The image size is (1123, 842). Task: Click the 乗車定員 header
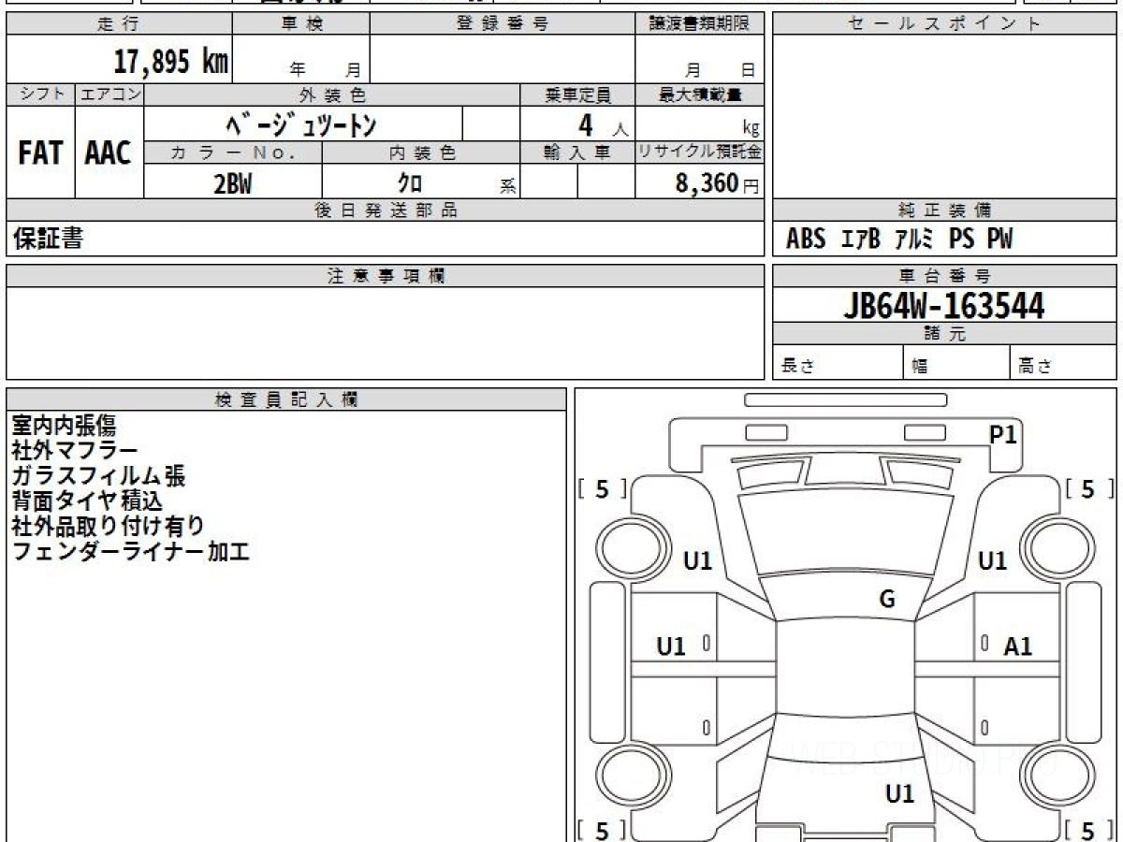[x=577, y=94]
